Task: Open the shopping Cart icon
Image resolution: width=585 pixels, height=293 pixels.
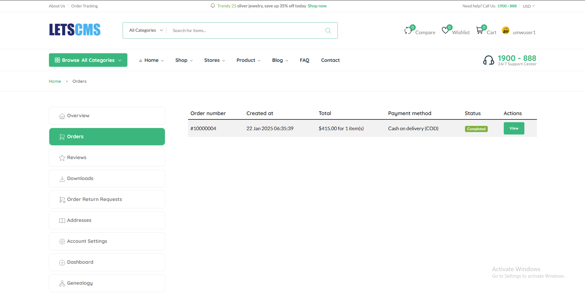Action: [x=480, y=30]
